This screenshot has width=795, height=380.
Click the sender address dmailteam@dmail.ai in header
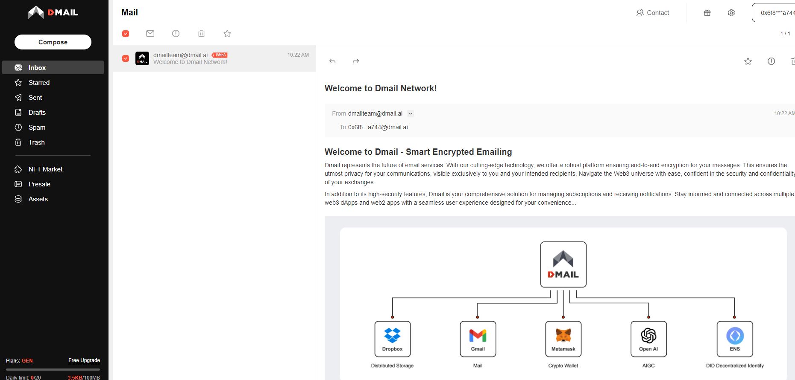[x=375, y=113]
